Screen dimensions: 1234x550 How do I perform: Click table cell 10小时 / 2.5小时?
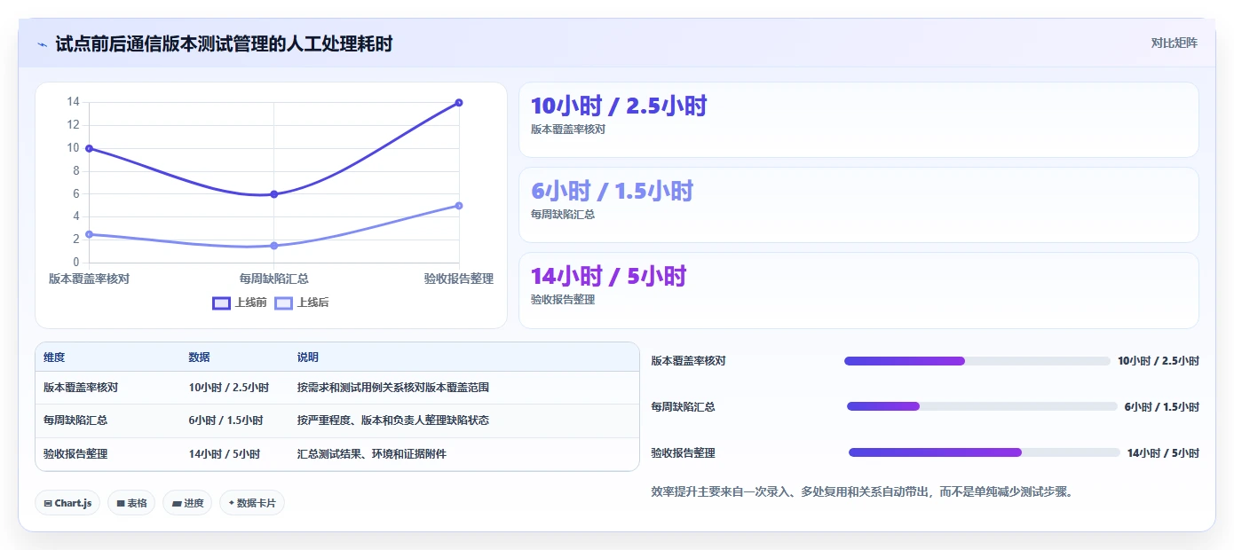tap(229, 388)
